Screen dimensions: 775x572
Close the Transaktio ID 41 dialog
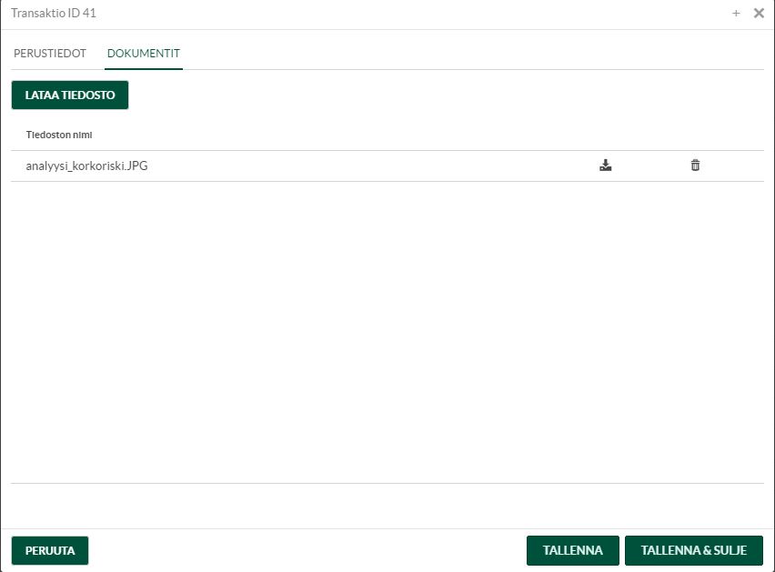point(759,14)
